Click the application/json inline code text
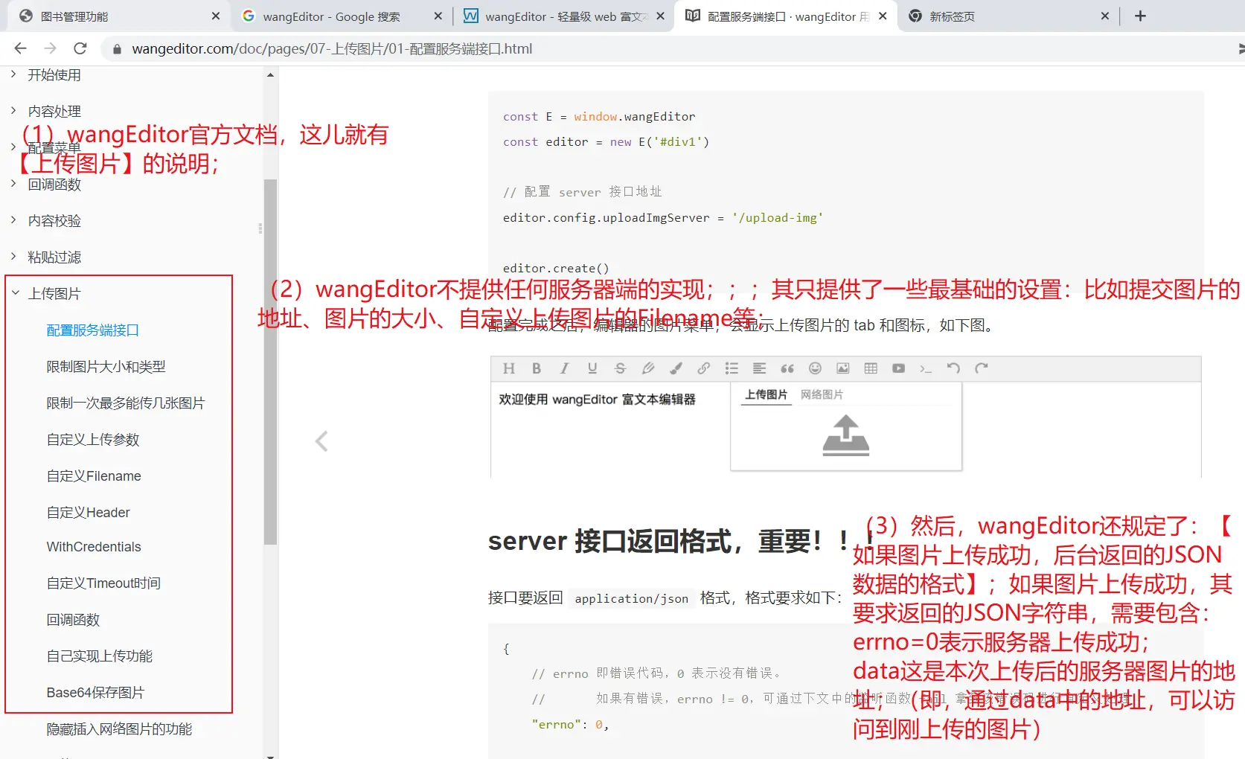 pyautogui.click(x=631, y=598)
